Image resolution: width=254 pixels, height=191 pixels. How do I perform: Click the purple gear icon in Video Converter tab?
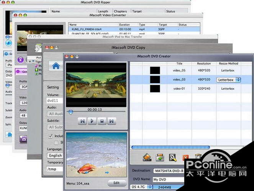(x=18, y=71)
